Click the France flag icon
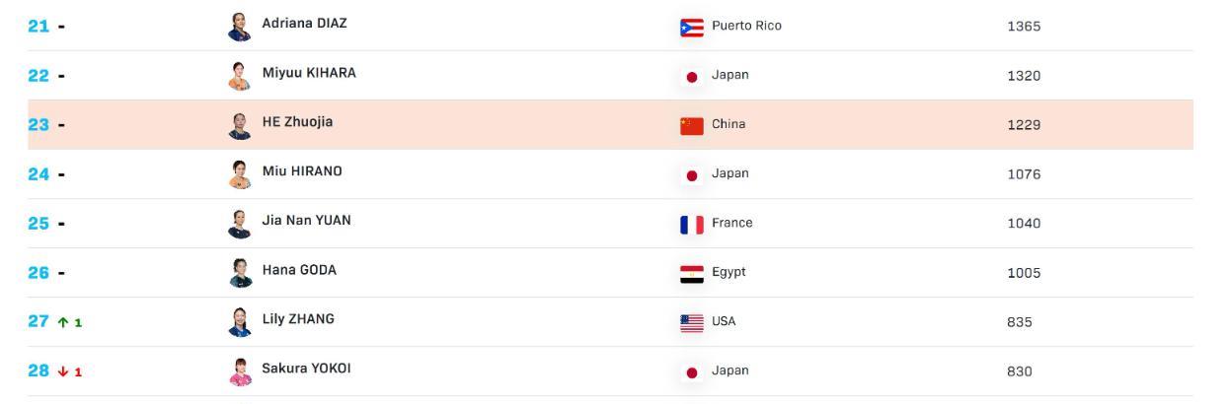This screenshot has height=404, width=1229. pos(692,224)
